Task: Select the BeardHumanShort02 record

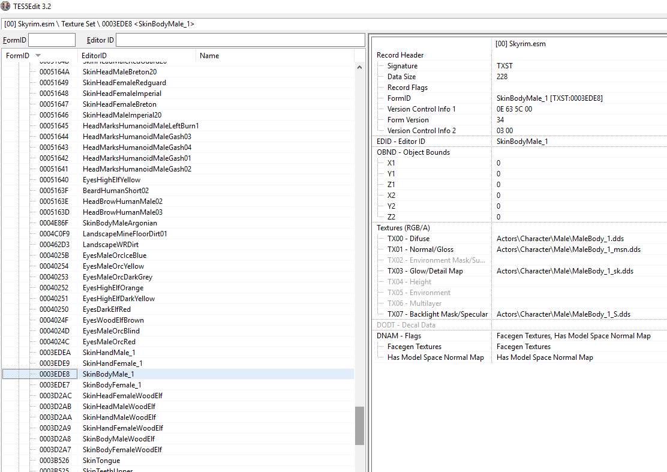Action: (x=178, y=191)
